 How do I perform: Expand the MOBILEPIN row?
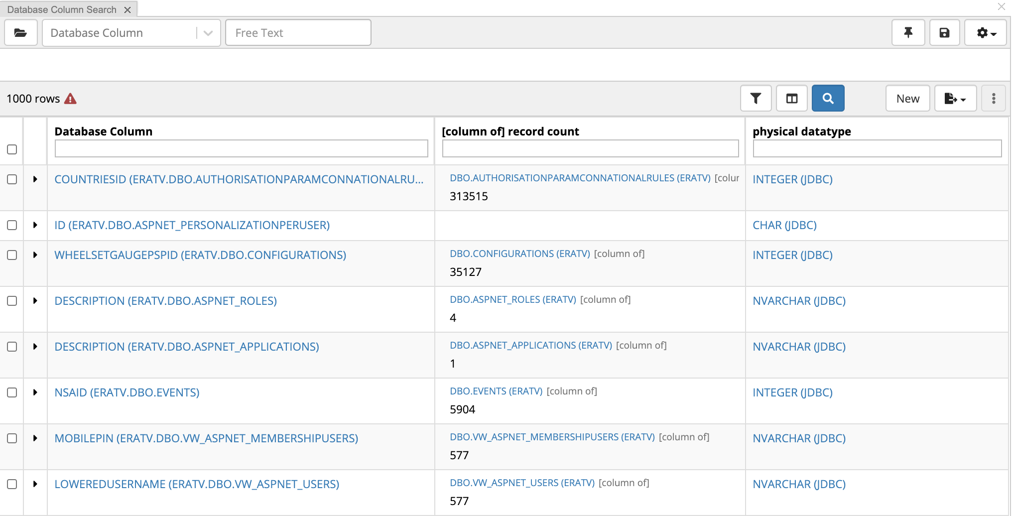[x=35, y=438]
